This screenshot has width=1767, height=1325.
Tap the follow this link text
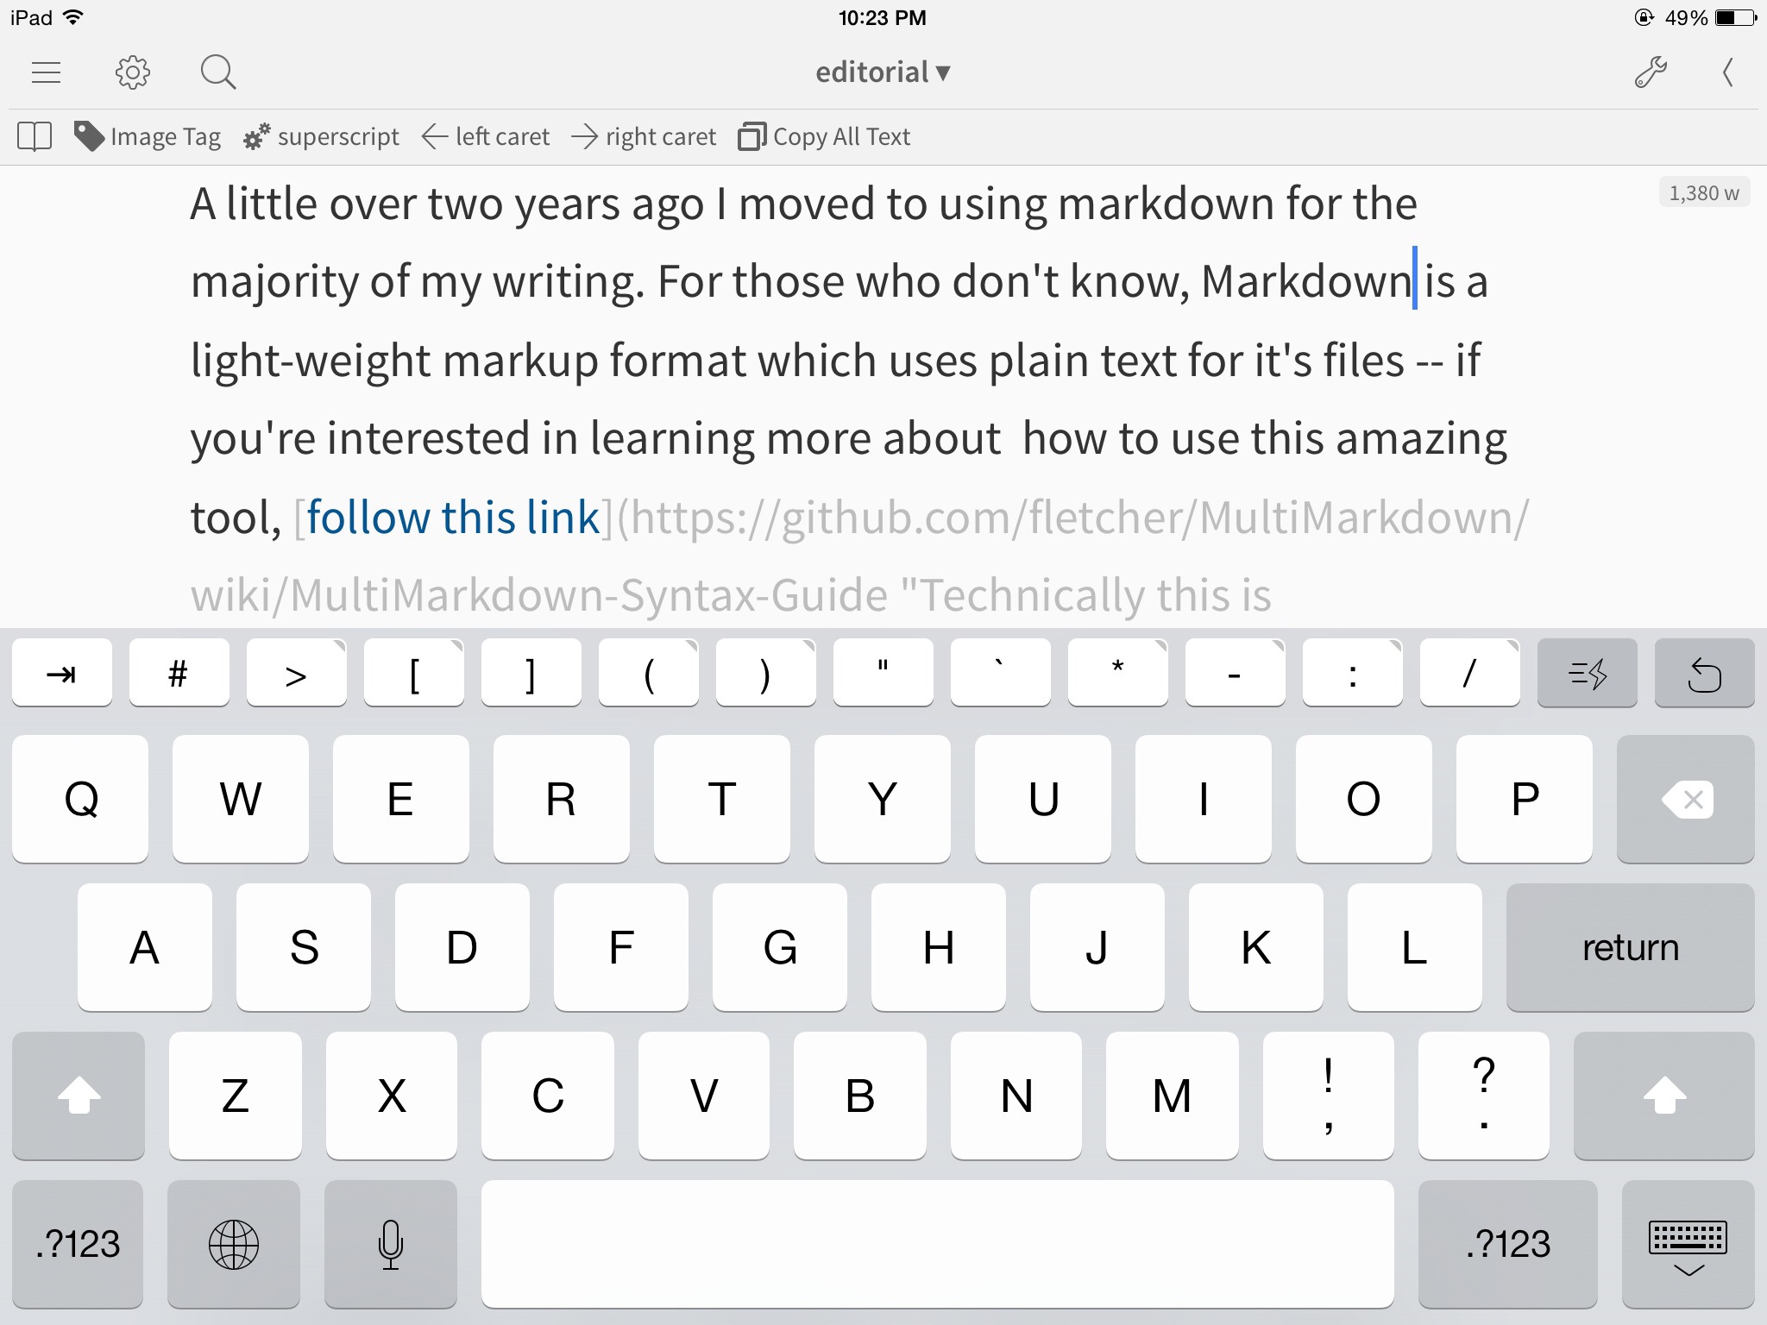point(453,518)
